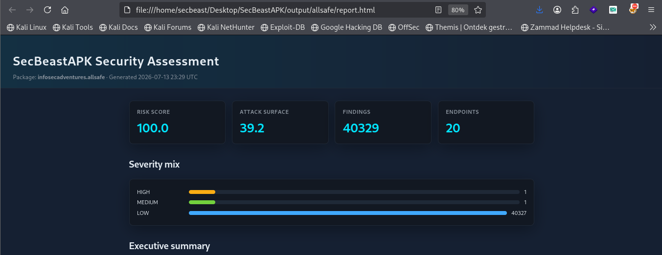Click the orange HIGH severity bar
Screen dimensions: 662x255
tap(202, 192)
